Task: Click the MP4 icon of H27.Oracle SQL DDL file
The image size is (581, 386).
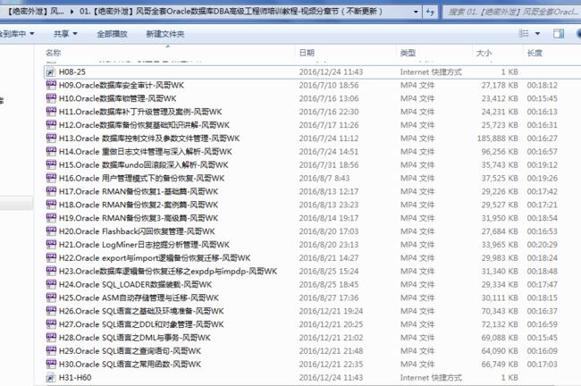Action: pos(51,324)
